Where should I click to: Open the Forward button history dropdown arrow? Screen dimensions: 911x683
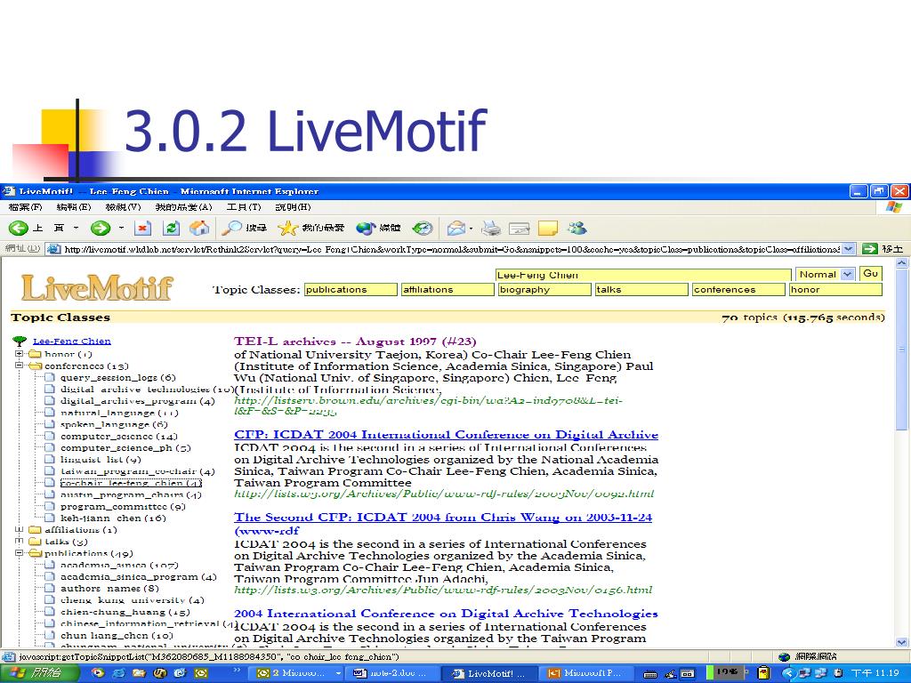(121, 229)
